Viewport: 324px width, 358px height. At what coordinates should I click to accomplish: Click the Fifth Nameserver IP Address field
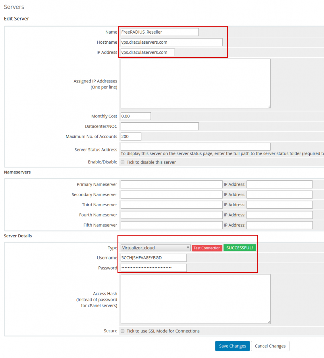pyautogui.click(x=280, y=225)
